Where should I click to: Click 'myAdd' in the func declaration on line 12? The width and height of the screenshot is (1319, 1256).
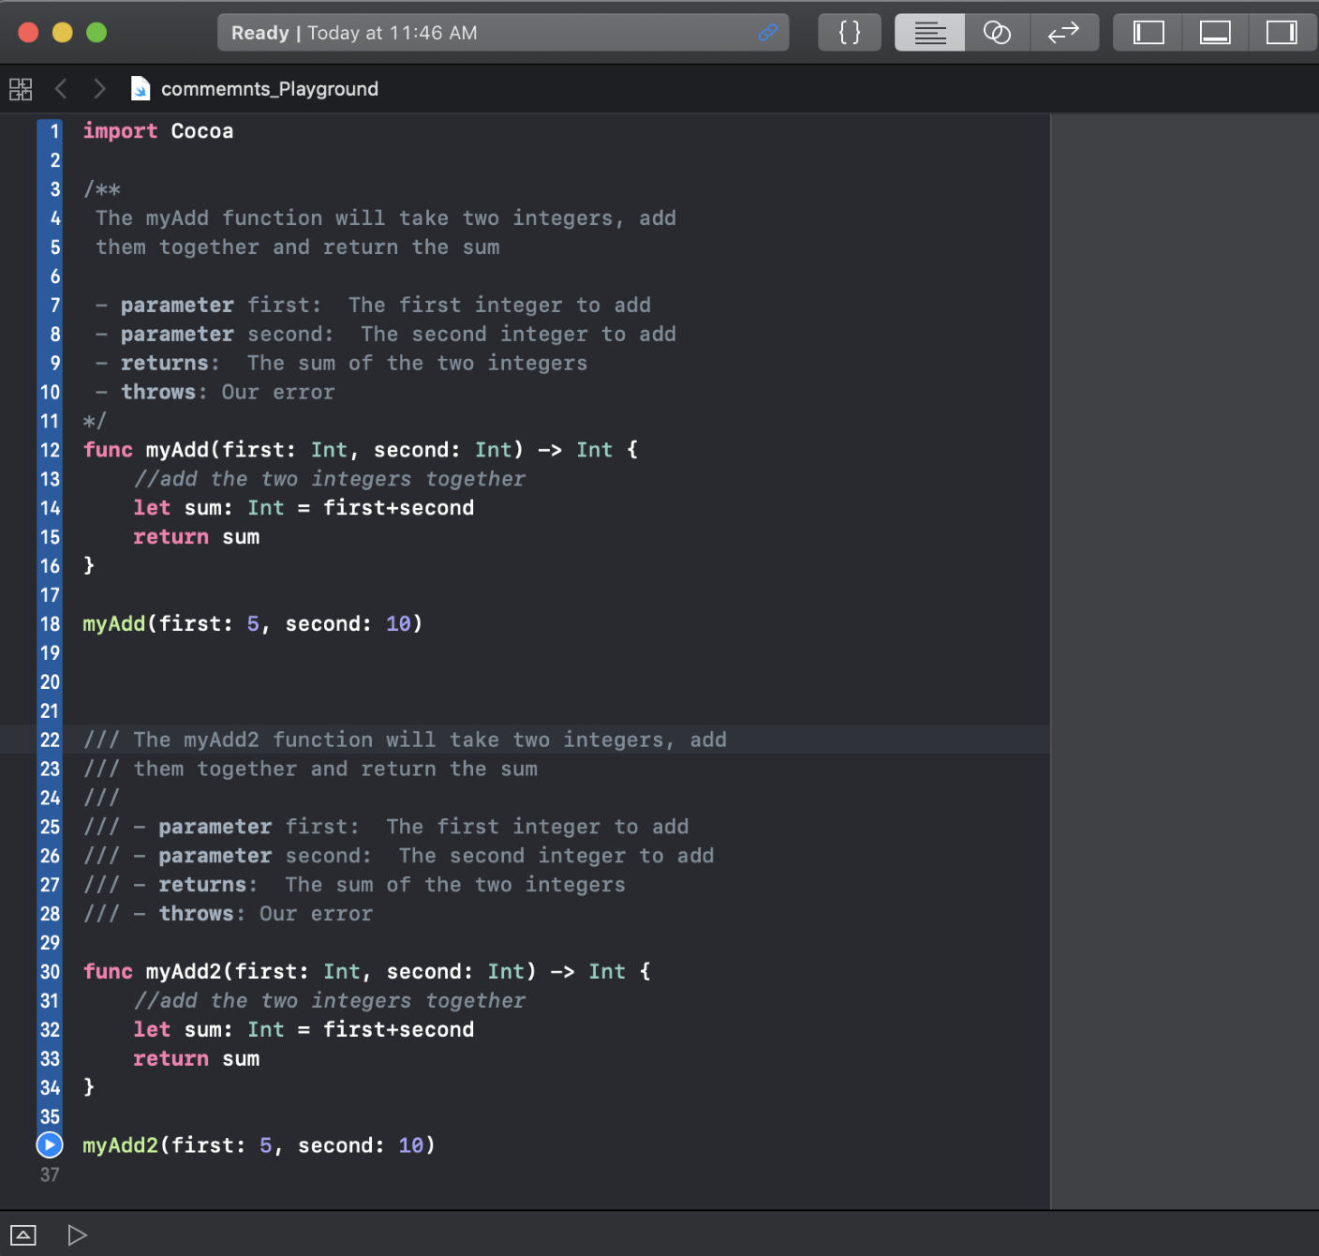(x=177, y=450)
